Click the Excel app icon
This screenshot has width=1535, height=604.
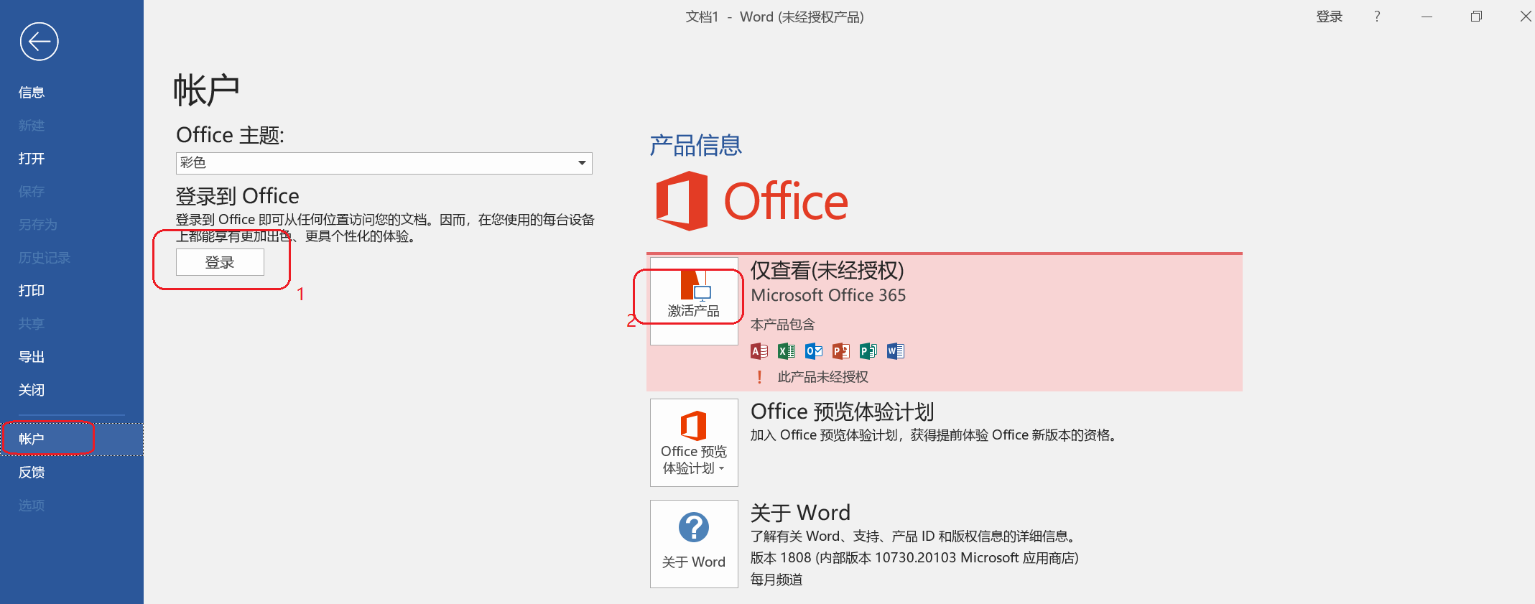pos(787,351)
